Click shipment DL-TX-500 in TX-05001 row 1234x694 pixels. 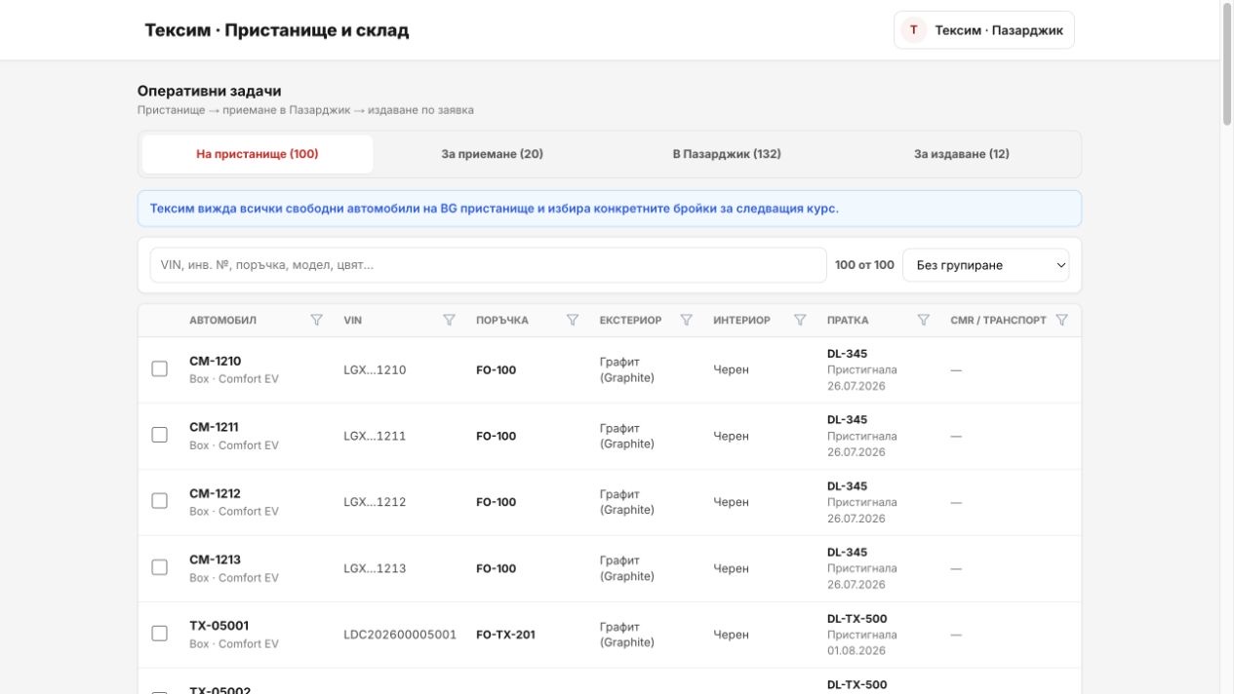[x=857, y=619]
